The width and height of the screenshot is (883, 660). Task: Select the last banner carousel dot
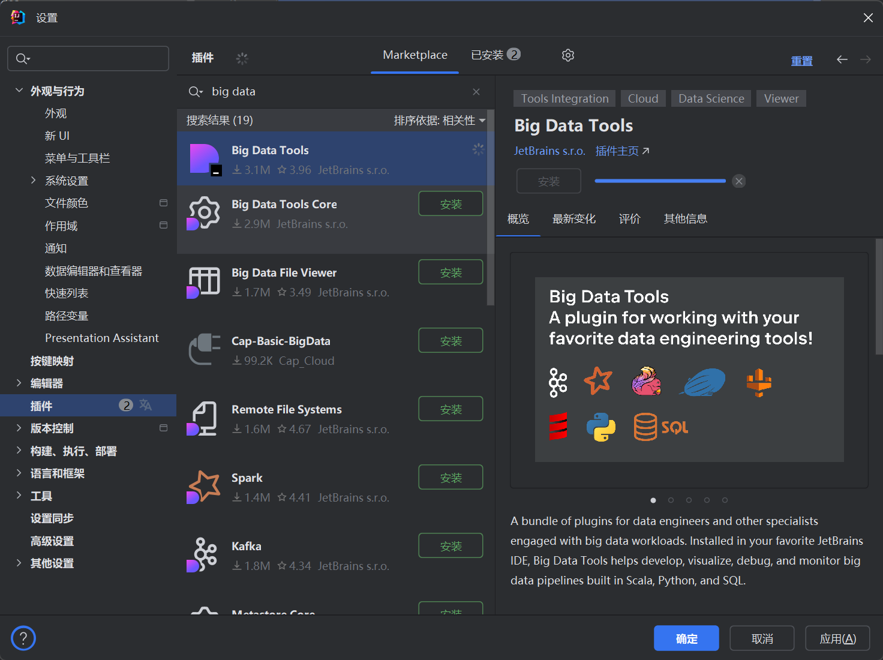pos(725,500)
